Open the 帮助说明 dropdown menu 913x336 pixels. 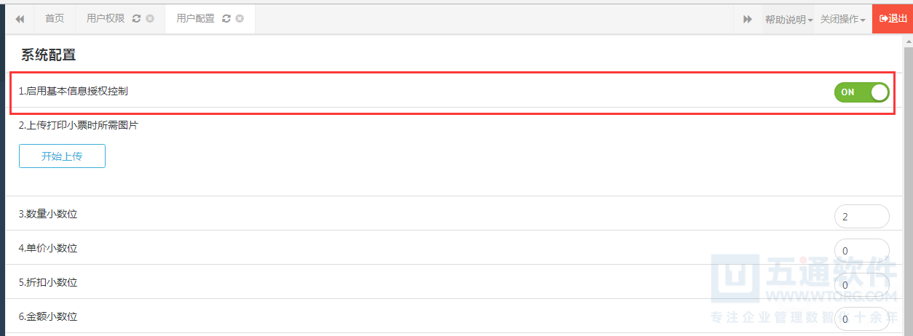pyautogui.click(x=788, y=20)
